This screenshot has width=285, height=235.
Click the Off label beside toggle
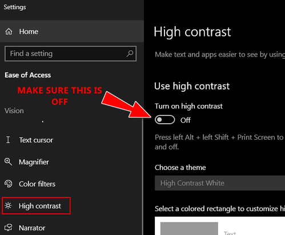pyautogui.click(x=186, y=120)
